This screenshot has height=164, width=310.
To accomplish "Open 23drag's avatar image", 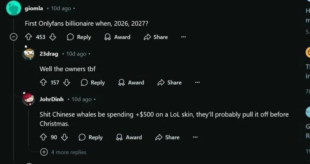I will click(29, 54).
